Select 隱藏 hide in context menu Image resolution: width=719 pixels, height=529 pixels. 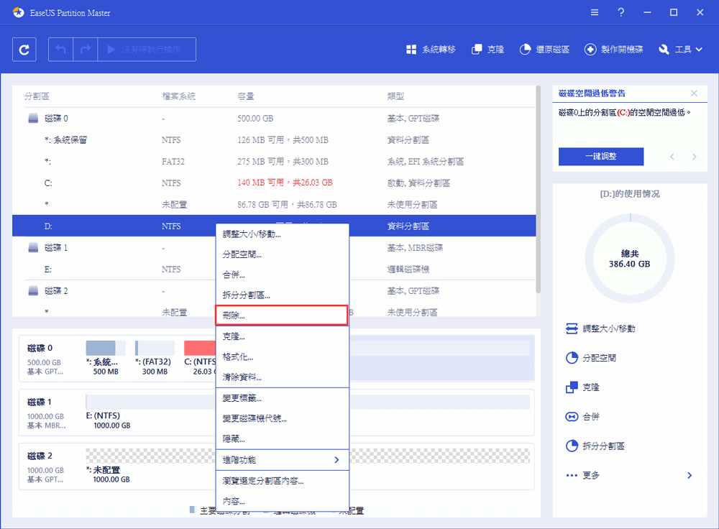[x=282, y=439]
